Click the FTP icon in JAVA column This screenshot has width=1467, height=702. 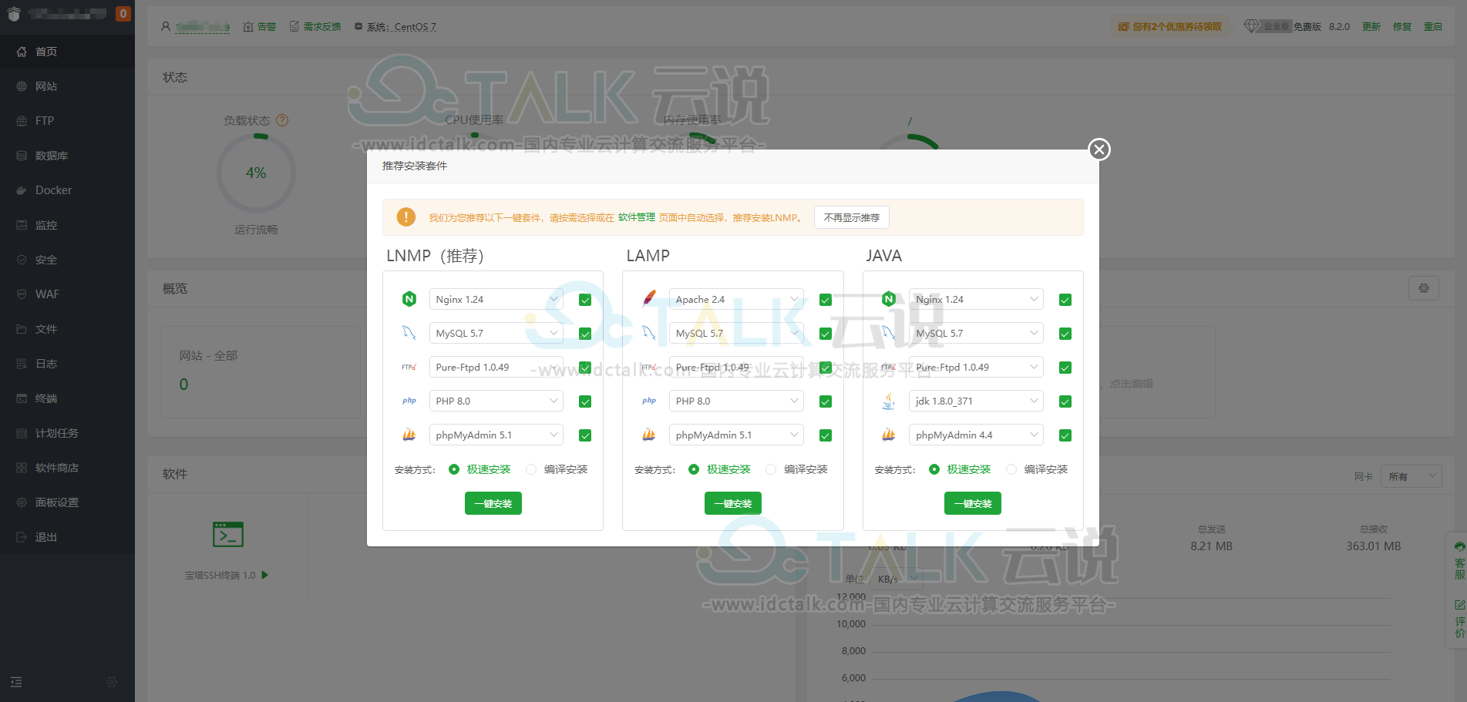[x=889, y=368]
